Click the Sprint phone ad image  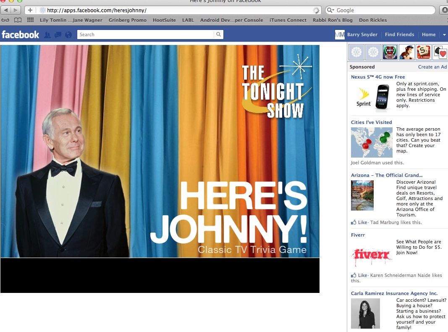372,97
